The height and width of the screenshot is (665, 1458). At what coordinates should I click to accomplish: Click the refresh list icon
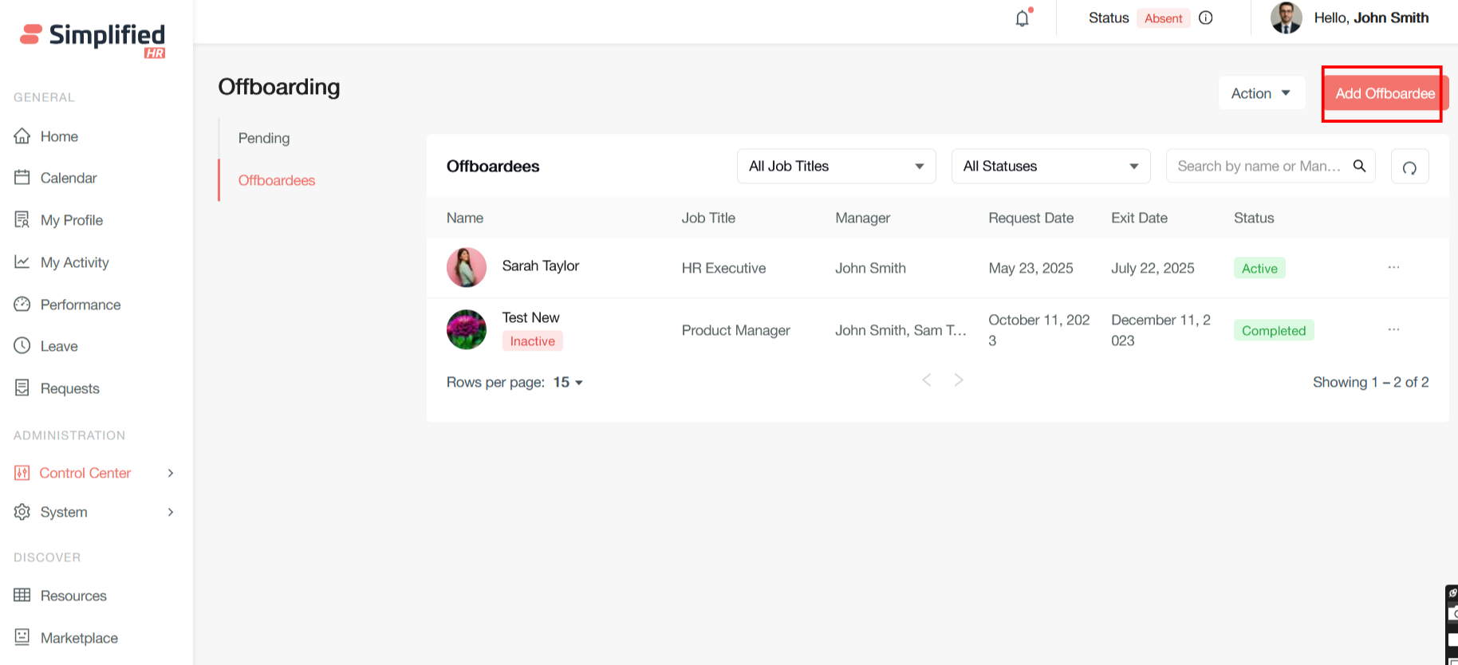click(x=1409, y=167)
